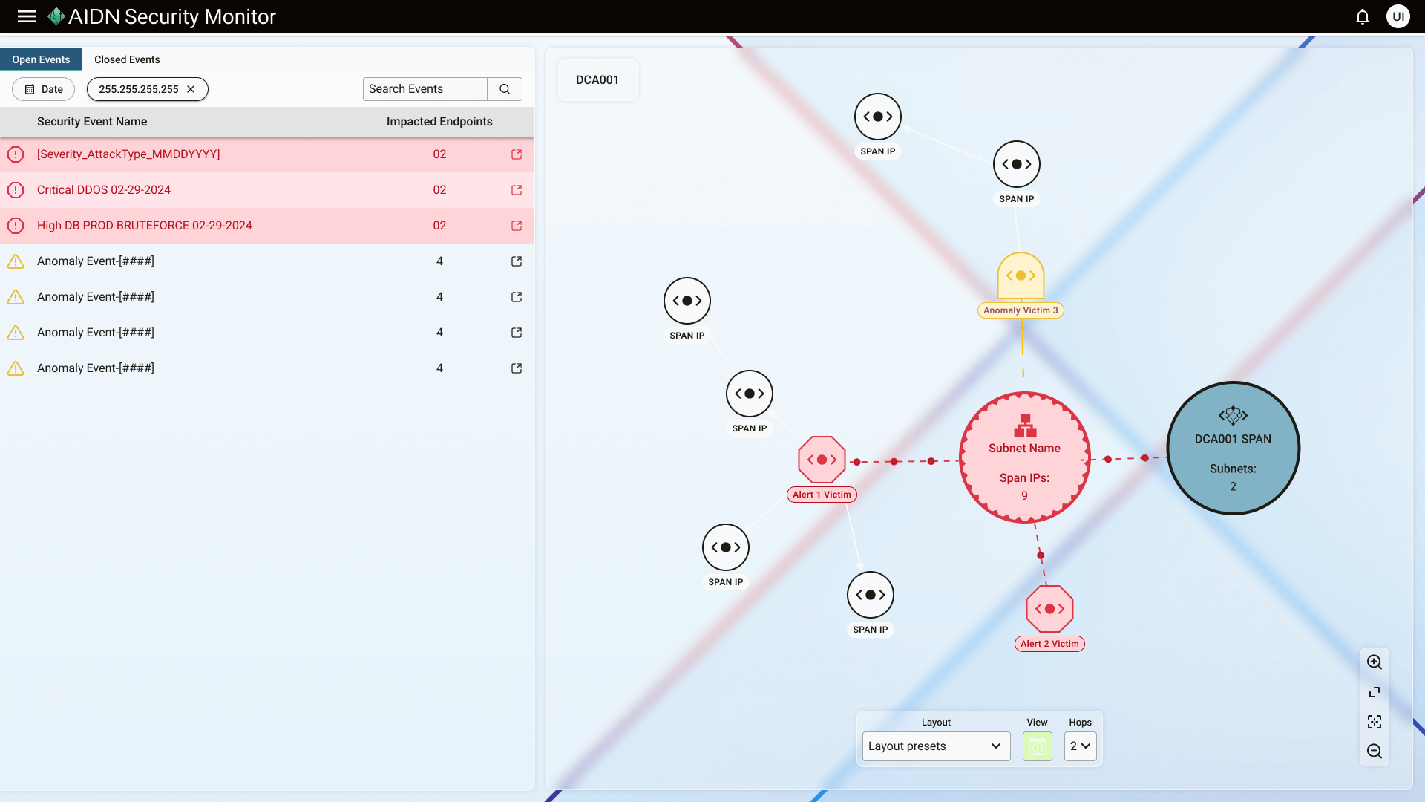Select the Alert 1 Victim node
This screenshot has height=802, width=1425.
point(822,460)
